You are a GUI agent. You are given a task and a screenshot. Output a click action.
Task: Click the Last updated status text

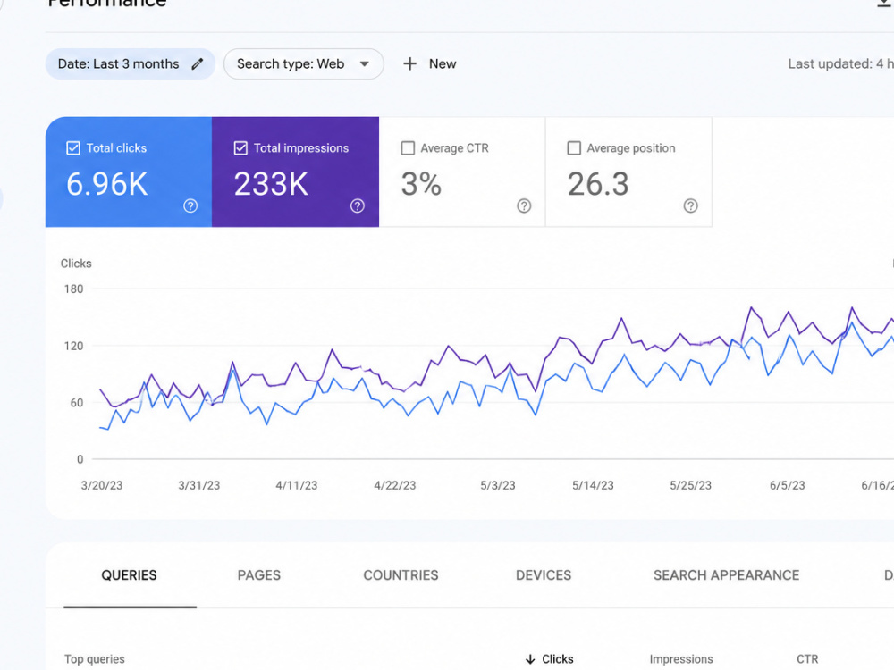point(840,63)
